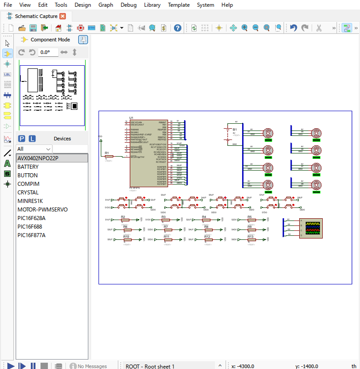The width and height of the screenshot is (360, 369).
Task: Expand the toolbar overflow chevron beside the scissors
Action: (333, 28)
